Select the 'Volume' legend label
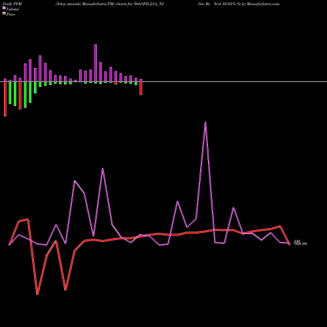The width and height of the screenshot is (327, 327). (x=12, y=9)
